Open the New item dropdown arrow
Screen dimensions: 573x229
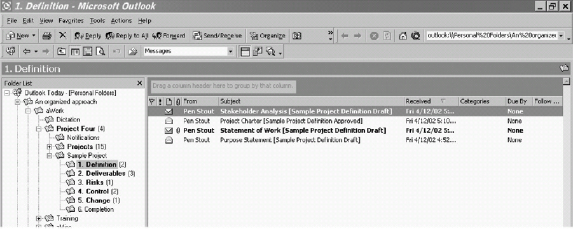(x=34, y=36)
